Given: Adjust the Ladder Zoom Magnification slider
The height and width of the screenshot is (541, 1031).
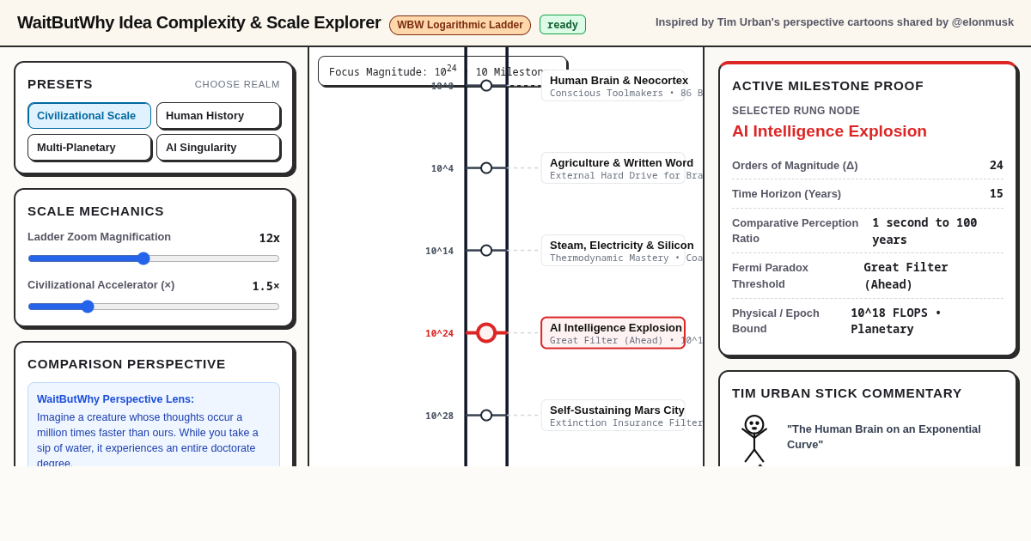Looking at the screenshot, I should 154,258.
